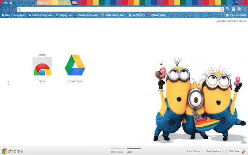
Task: Open the Web Store link at the bottom
Action: [x=234, y=152]
